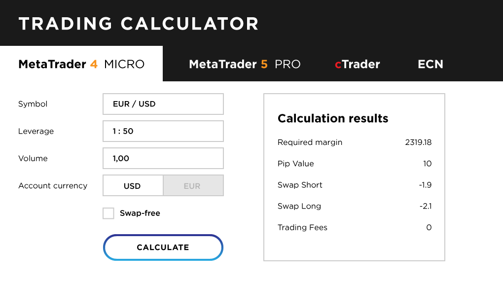Click the Trading Fees value 0
Viewport: 503px width, 281px height.
[429, 227]
